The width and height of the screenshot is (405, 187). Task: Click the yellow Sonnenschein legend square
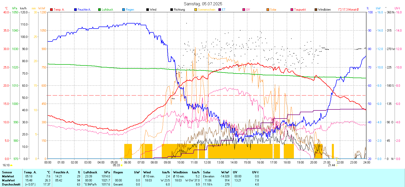(x=196, y=10)
